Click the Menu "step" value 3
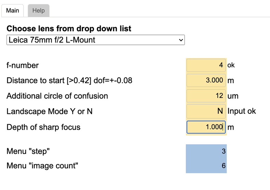This screenshot has width=270, height=190. coord(223,151)
